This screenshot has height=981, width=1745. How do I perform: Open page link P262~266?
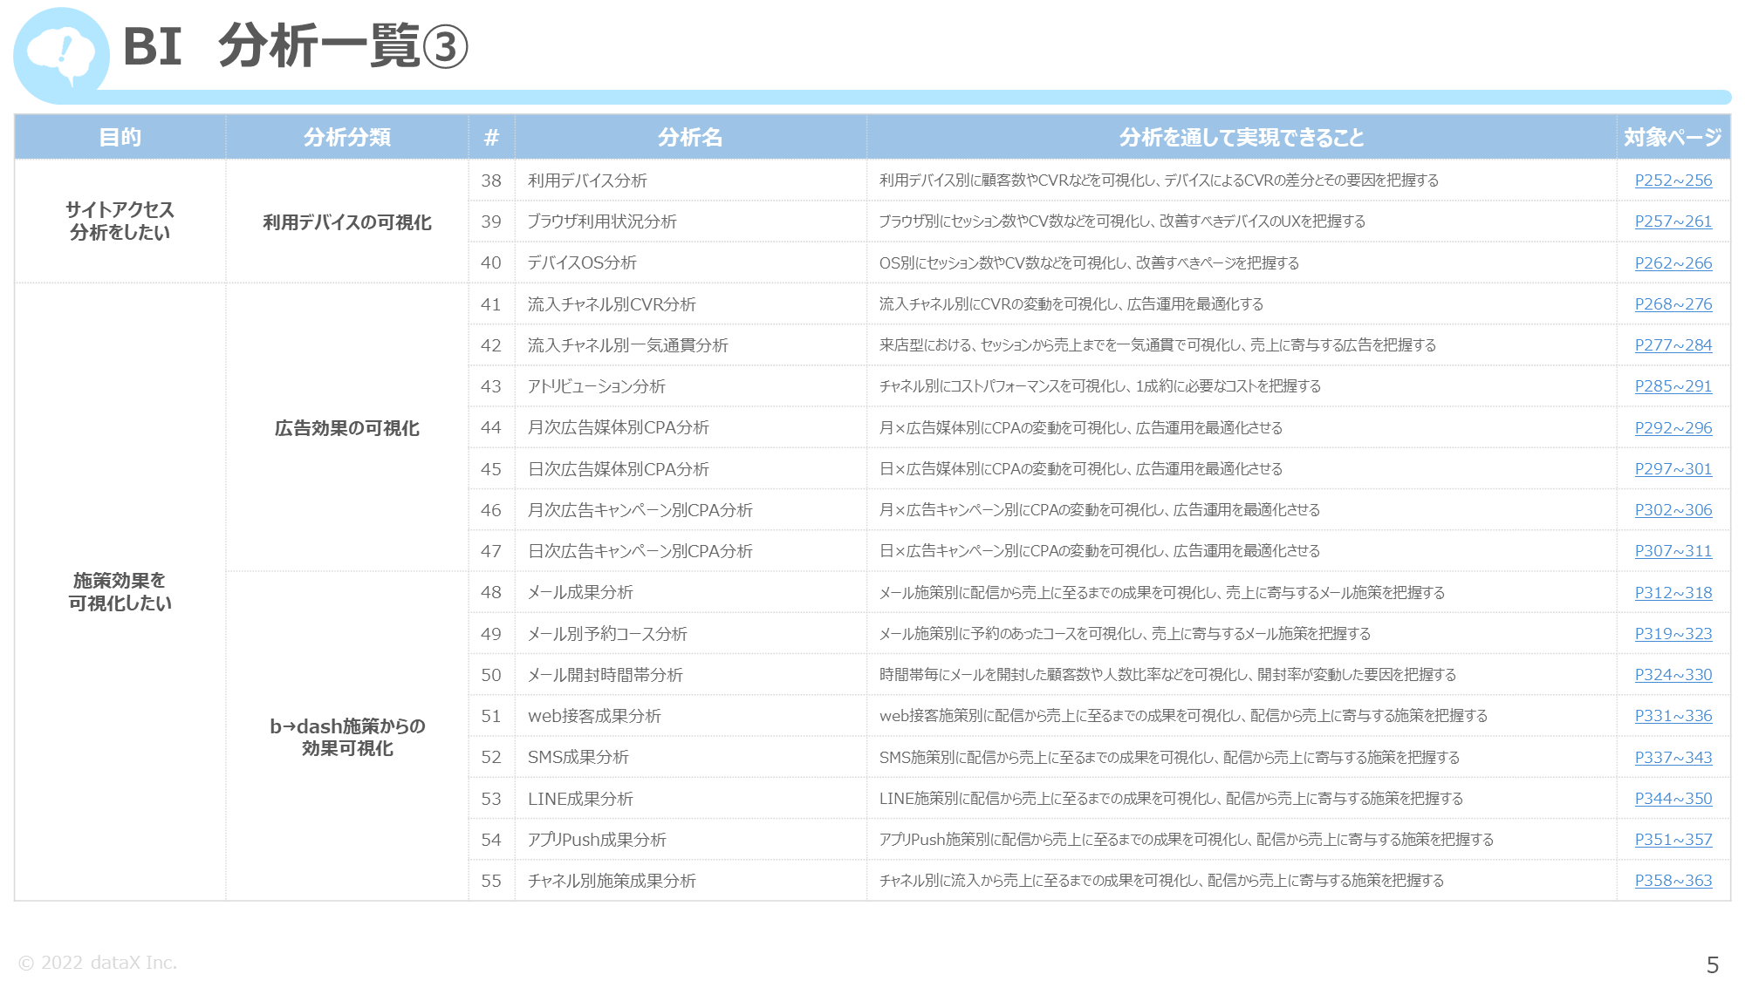[x=1673, y=263]
